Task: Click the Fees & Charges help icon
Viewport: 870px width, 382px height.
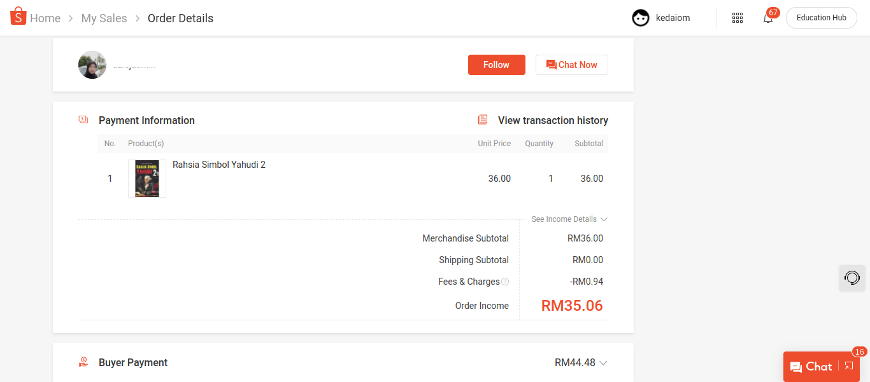Action: coord(505,282)
